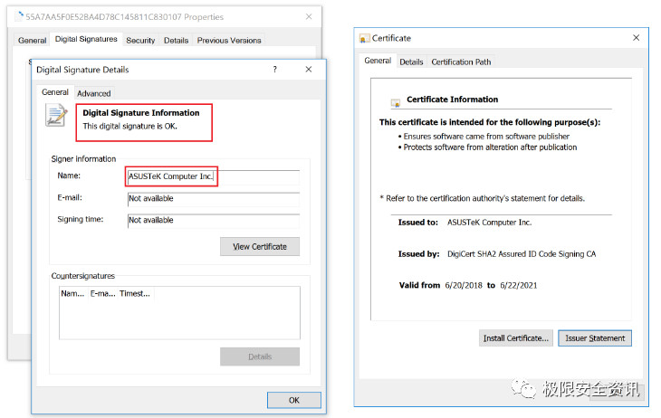Open the Details tab in Properties window

pyautogui.click(x=176, y=41)
